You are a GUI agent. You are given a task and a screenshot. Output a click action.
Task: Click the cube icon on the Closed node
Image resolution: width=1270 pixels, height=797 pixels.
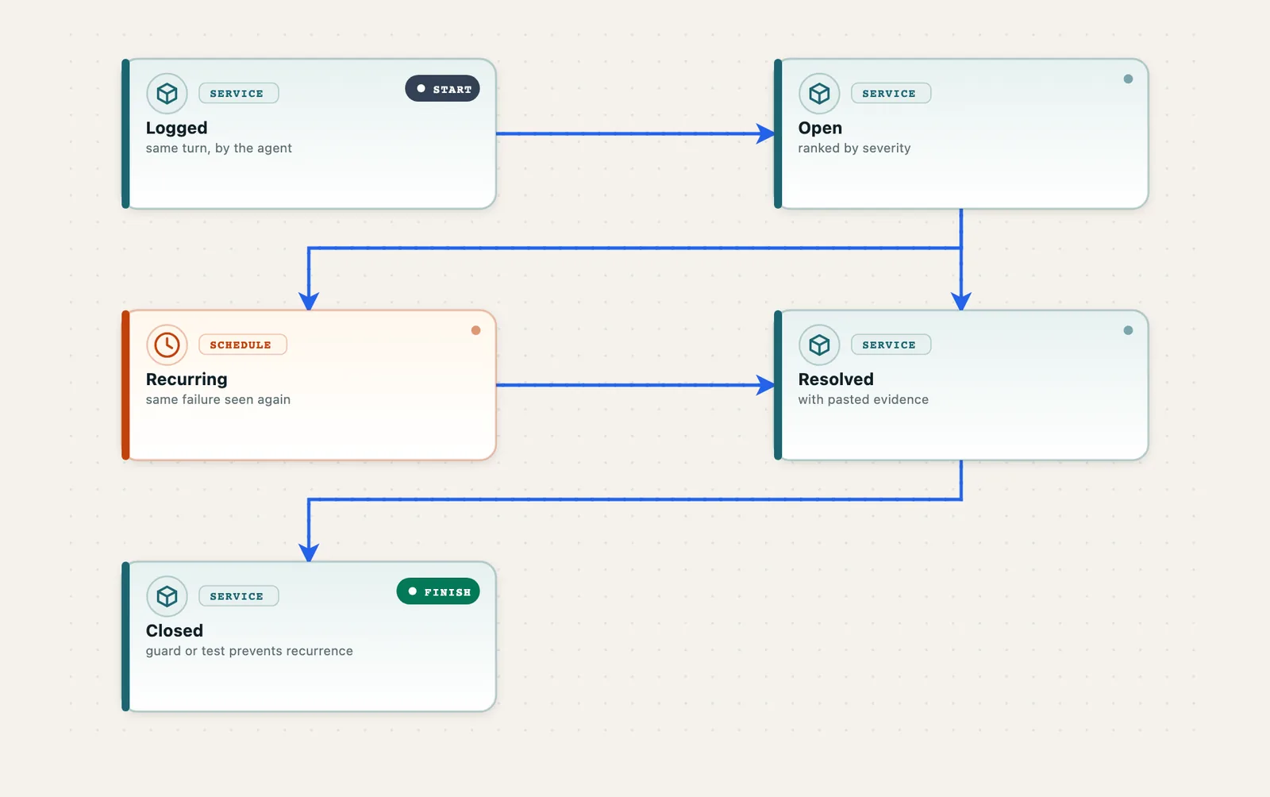click(x=167, y=596)
